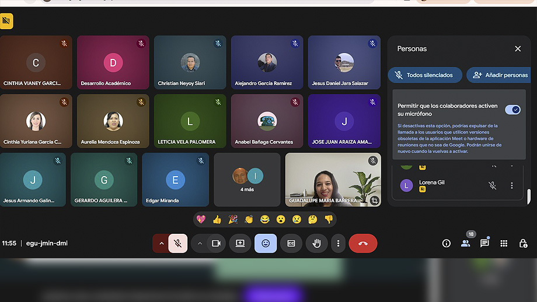The width and height of the screenshot is (537, 302).
Task: Open the people panel showing 18 participants
Action: pyautogui.click(x=465, y=243)
